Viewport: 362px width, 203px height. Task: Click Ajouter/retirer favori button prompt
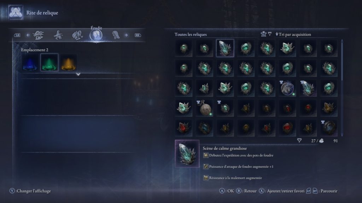click(x=282, y=191)
